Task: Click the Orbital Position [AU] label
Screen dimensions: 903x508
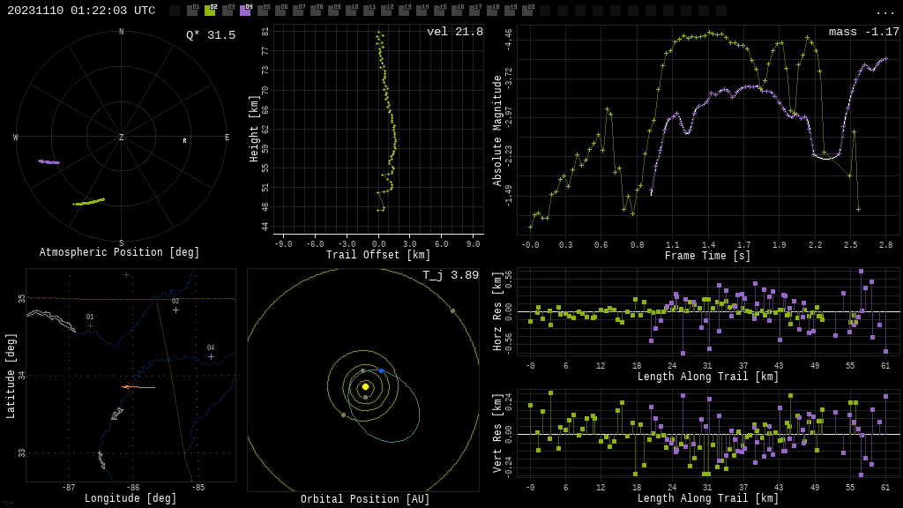Action: tap(365, 499)
